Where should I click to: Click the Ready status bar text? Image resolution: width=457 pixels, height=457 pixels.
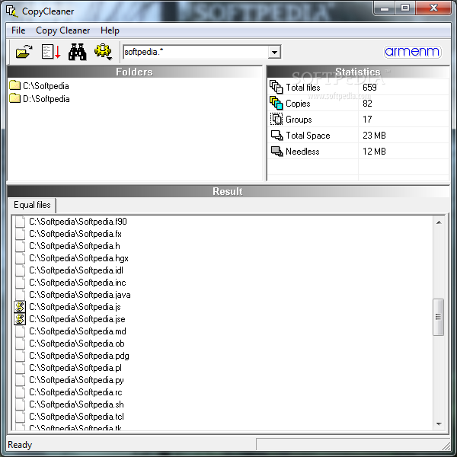(x=20, y=445)
